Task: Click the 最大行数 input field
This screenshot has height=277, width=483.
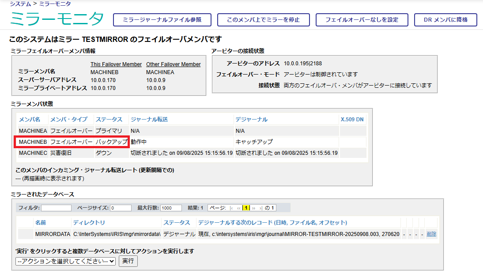Action: point(171,208)
